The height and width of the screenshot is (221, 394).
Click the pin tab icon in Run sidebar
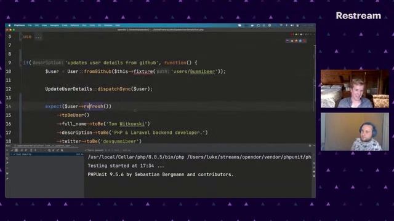click(7, 178)
